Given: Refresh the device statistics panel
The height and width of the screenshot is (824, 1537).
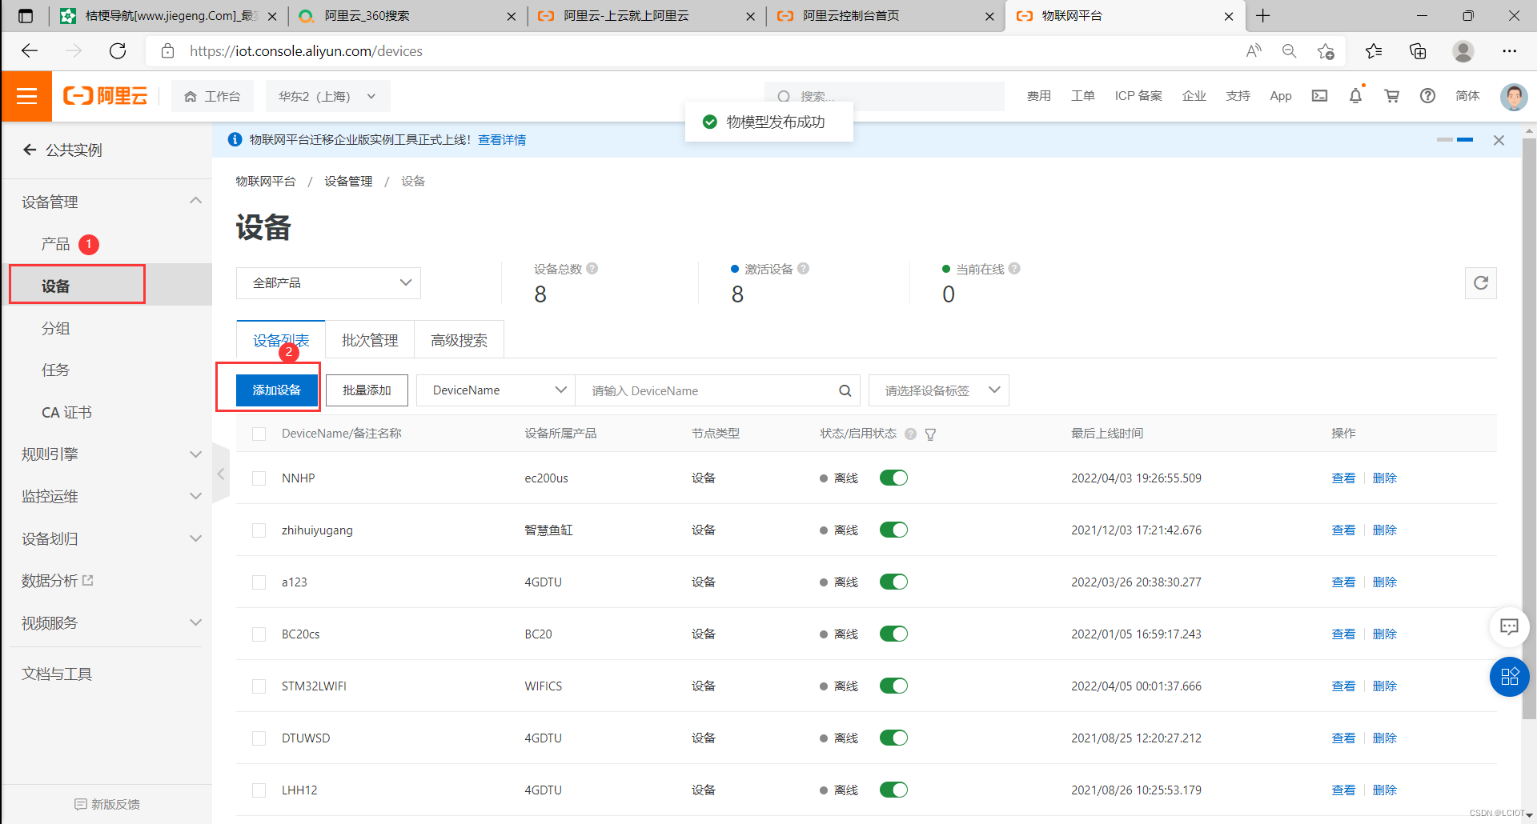Looking at the screenshot, I should pyautogui.click(x=1481, y=283).
